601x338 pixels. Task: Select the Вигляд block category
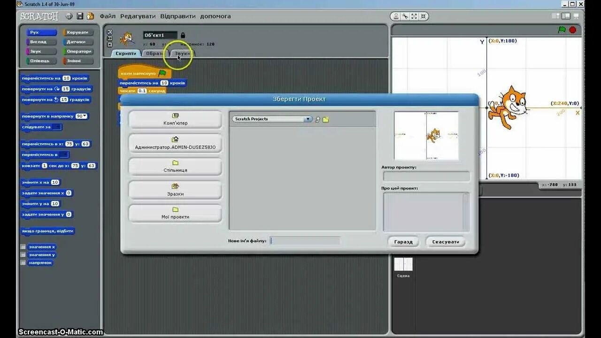pos(42,42)
